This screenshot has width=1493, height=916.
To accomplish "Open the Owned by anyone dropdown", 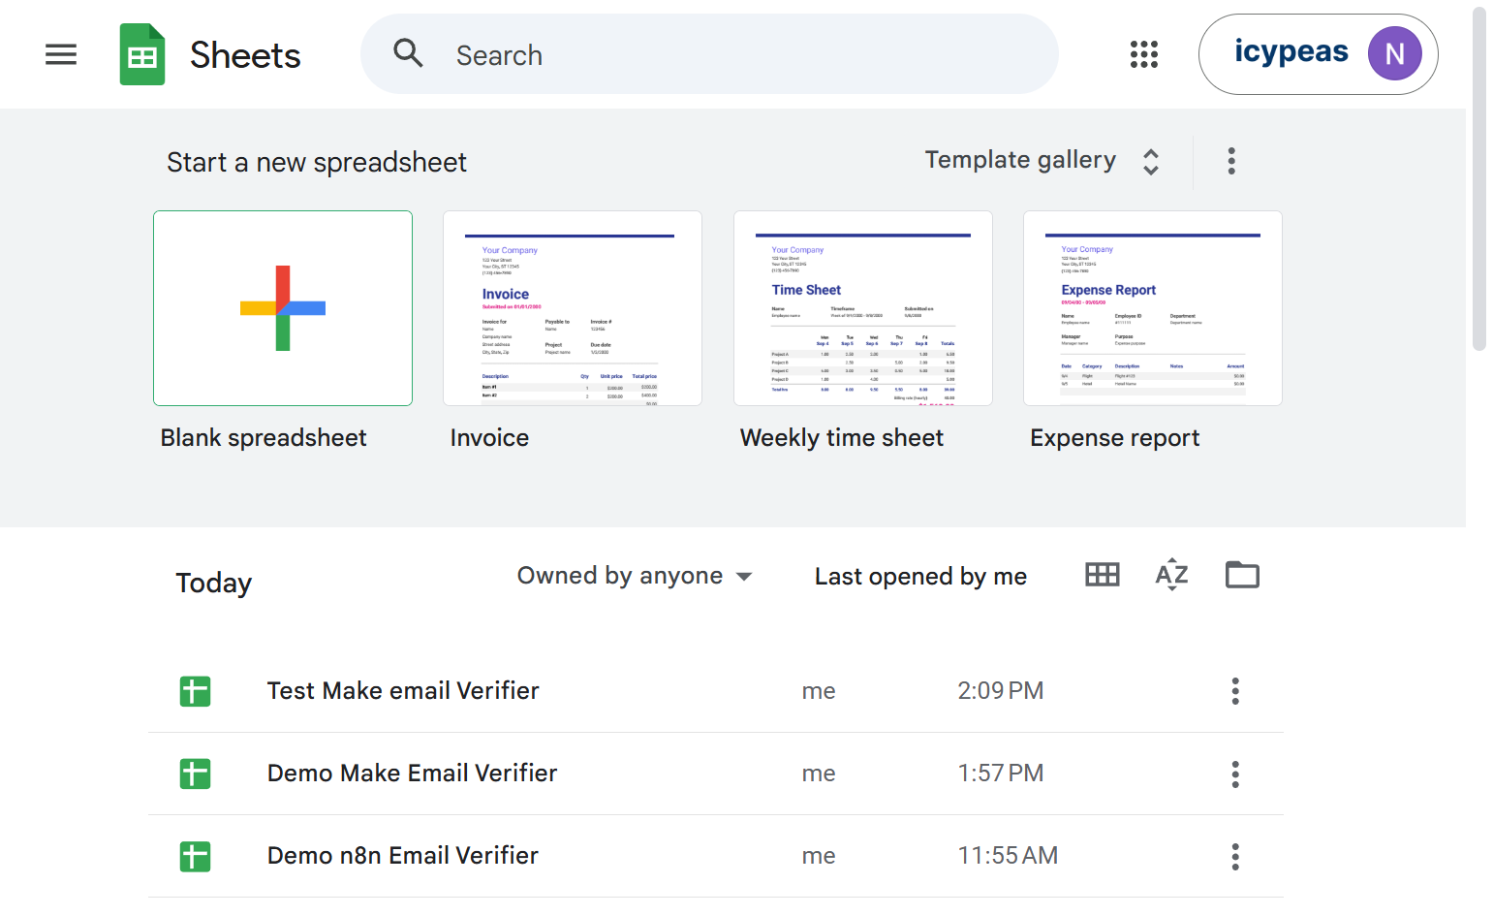I will point(635,576).
